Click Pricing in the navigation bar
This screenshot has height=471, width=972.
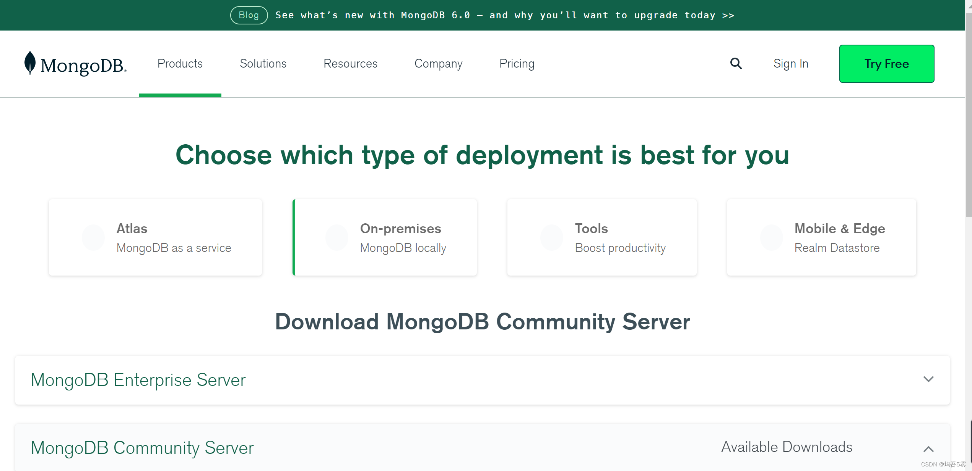517,63
